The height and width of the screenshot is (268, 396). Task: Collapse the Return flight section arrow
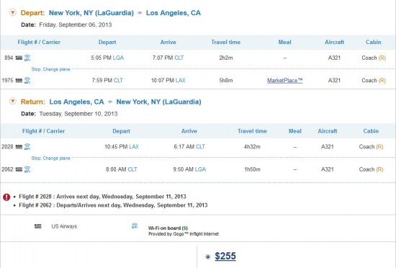pos(13,101)
